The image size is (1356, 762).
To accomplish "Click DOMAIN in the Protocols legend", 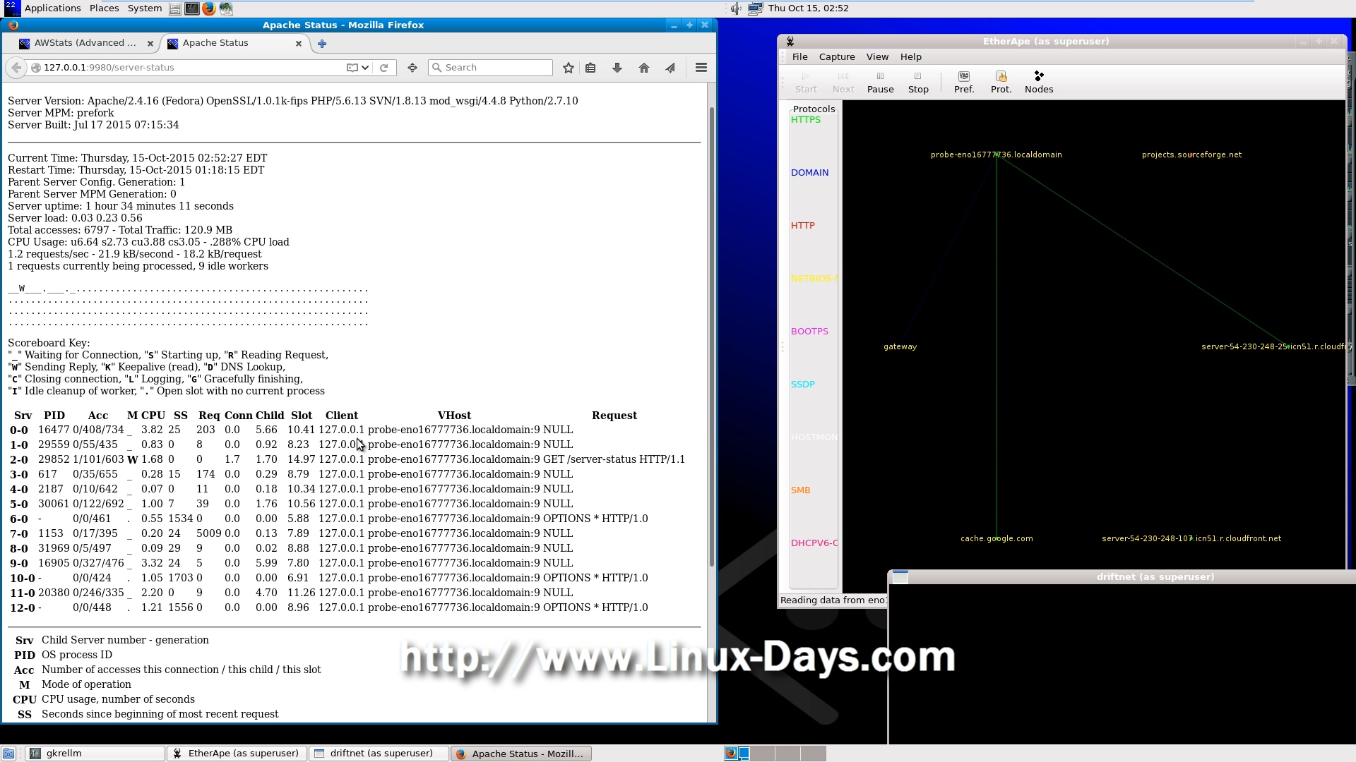I will coord(809,173).
